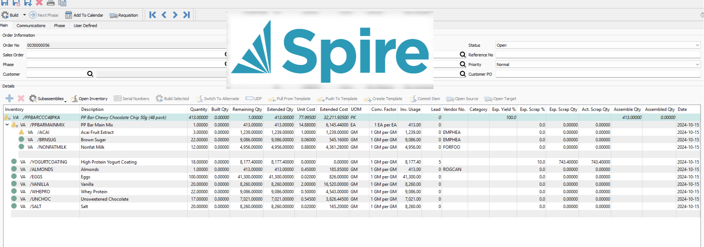Go to the previous record arrow
This screenshot has width=704, height=247.
point(164,15)
